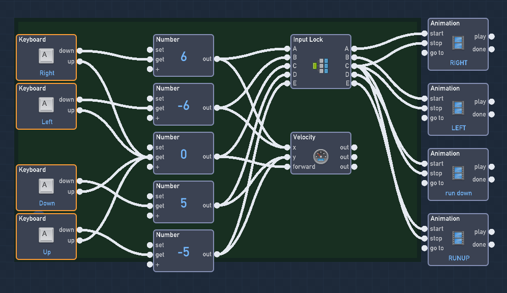Click Input Lock output port A
Image resolution: width=507 pixels, height=293 pixels.
click(354, 48)
